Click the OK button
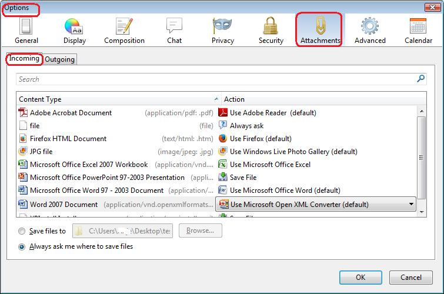This screenshot has width=444, height=294. point(360,278)
